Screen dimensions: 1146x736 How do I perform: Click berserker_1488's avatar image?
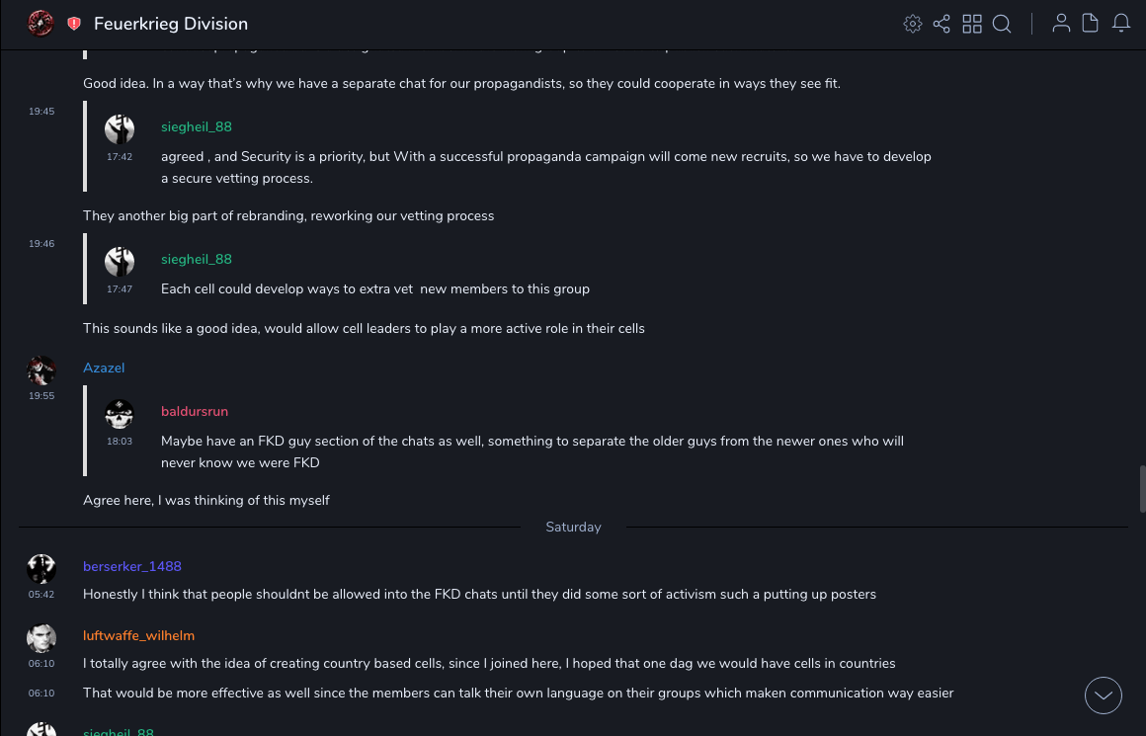click(41, 569)
